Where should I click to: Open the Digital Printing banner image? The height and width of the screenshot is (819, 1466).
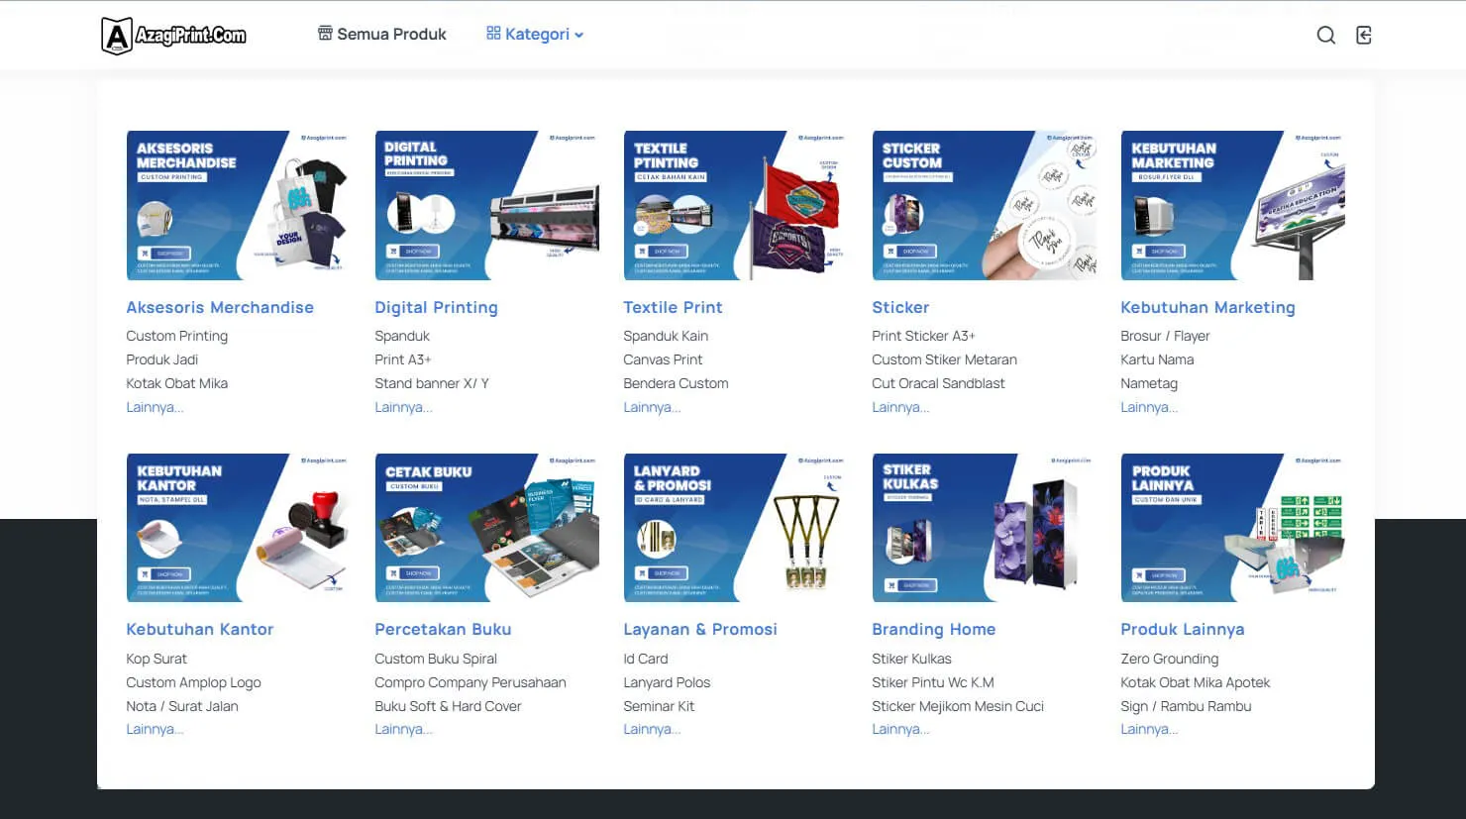point(486,205)
